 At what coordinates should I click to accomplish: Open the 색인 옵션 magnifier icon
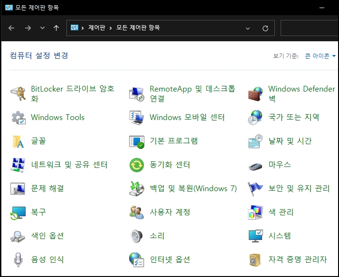coord(18,236)
